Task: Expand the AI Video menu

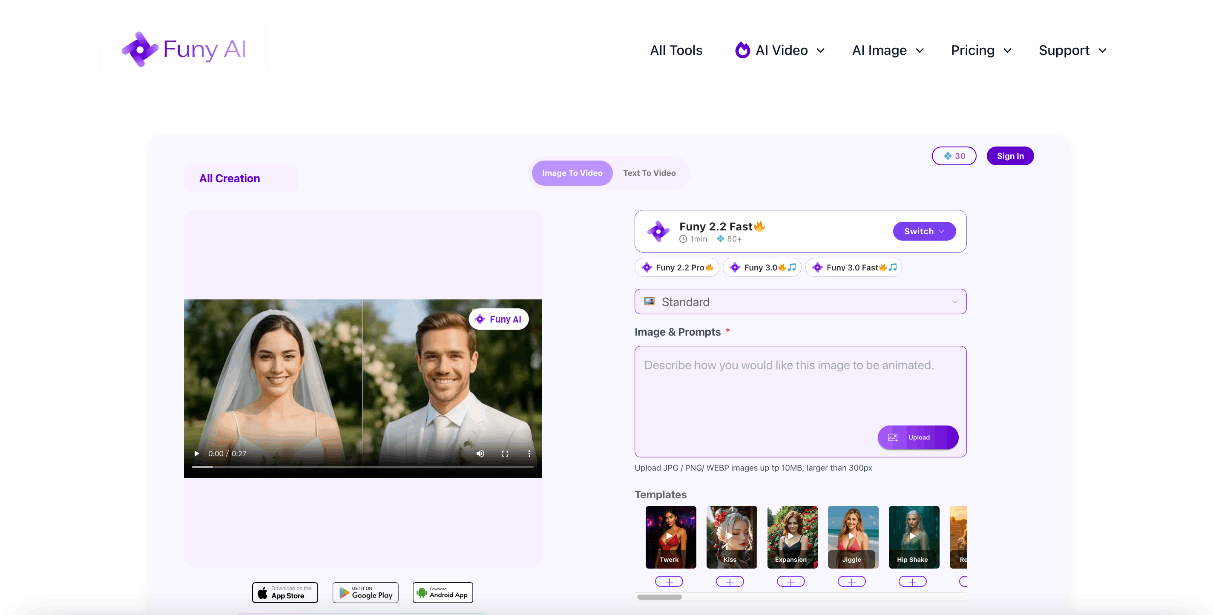Action: pos(780,50)
